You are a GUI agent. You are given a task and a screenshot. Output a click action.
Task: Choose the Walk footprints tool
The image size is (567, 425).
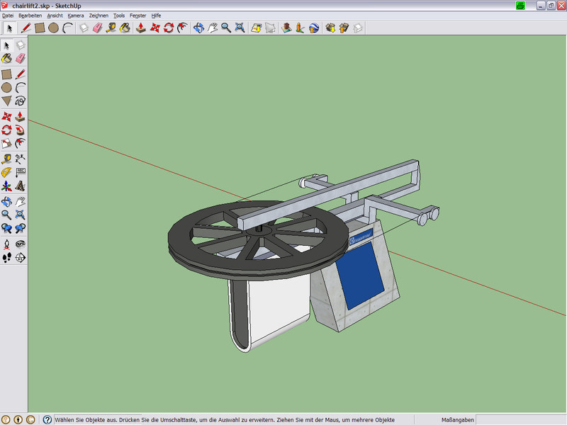pyautogui.click(x=6, y=258)
